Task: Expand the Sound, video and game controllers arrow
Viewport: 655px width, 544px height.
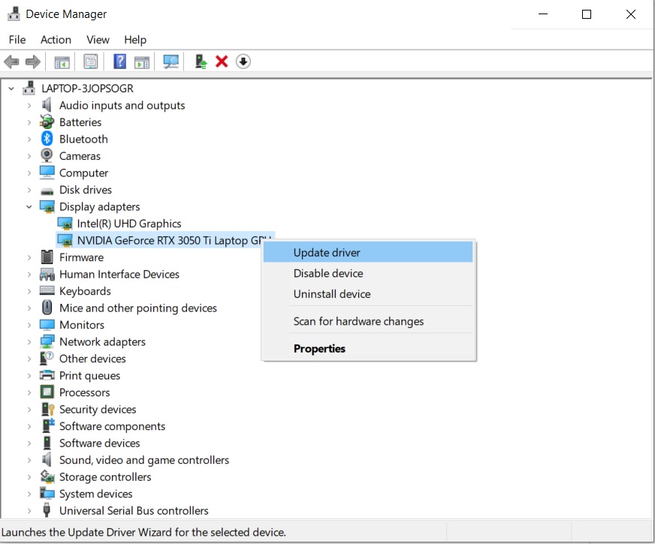Action: [x=29, y=460]
